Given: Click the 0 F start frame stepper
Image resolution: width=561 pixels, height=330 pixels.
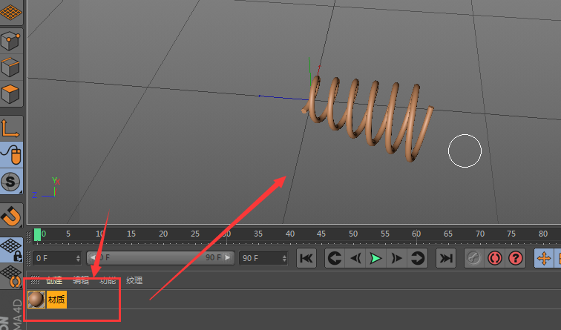Looking at the screenshot, I should pyautogui.click(x=78, y=258).
